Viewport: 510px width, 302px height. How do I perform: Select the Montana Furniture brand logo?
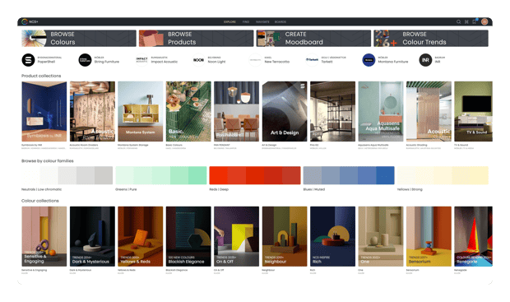pyautogui.click(x=369, y=60)
